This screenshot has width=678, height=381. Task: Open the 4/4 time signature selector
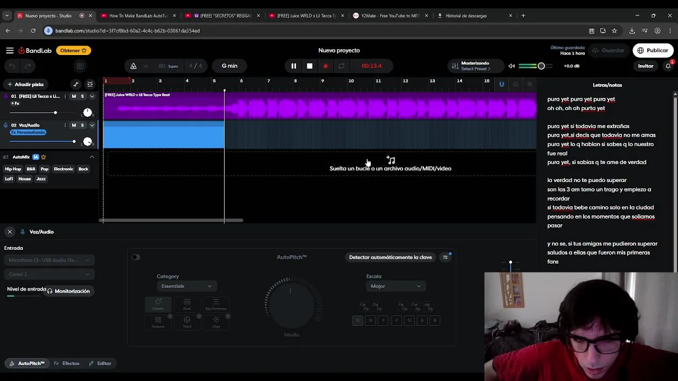tap(195, 66)
